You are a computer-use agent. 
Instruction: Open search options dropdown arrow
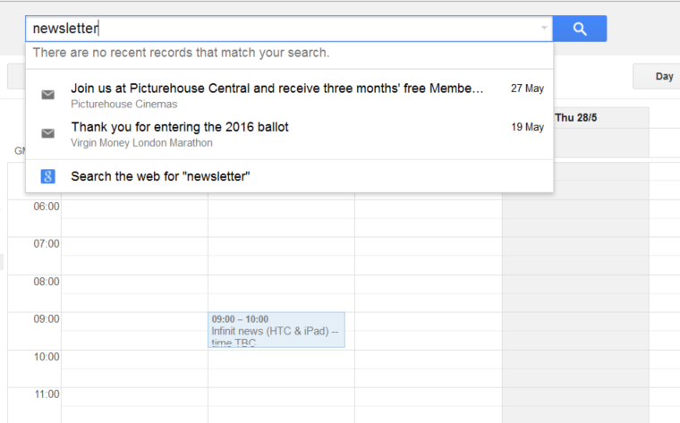point(544,29)
